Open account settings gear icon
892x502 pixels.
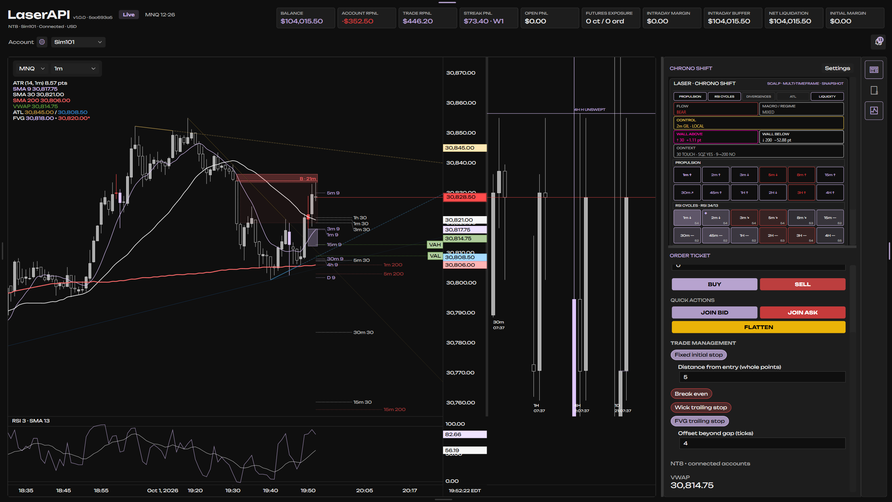[42, 42]
